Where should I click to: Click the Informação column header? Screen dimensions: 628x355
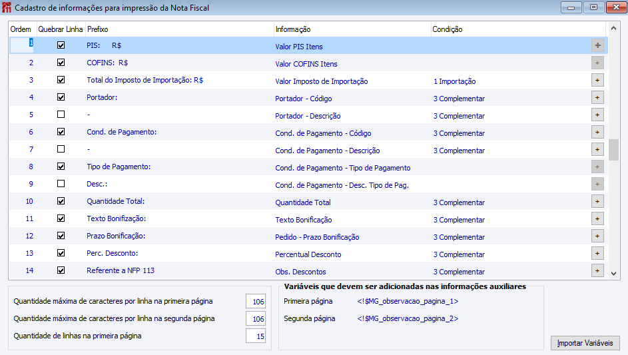click(x=352, y=29)
